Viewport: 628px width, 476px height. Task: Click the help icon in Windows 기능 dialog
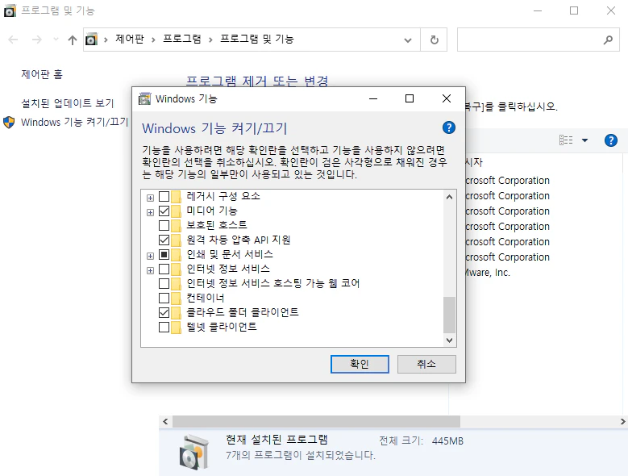pos(448,127)
